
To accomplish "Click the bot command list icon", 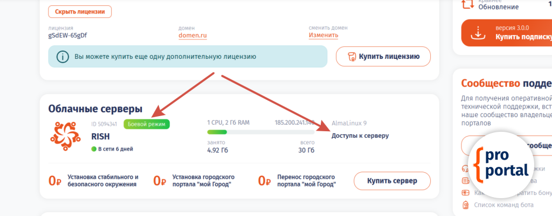I will pos(466,205).
